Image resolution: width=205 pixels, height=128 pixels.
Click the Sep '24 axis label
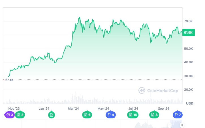(163, 109)
